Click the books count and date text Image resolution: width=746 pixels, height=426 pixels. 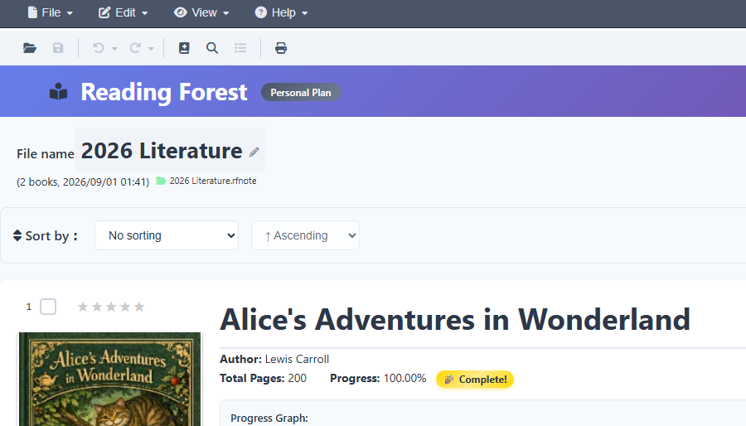tap(83, 182)
